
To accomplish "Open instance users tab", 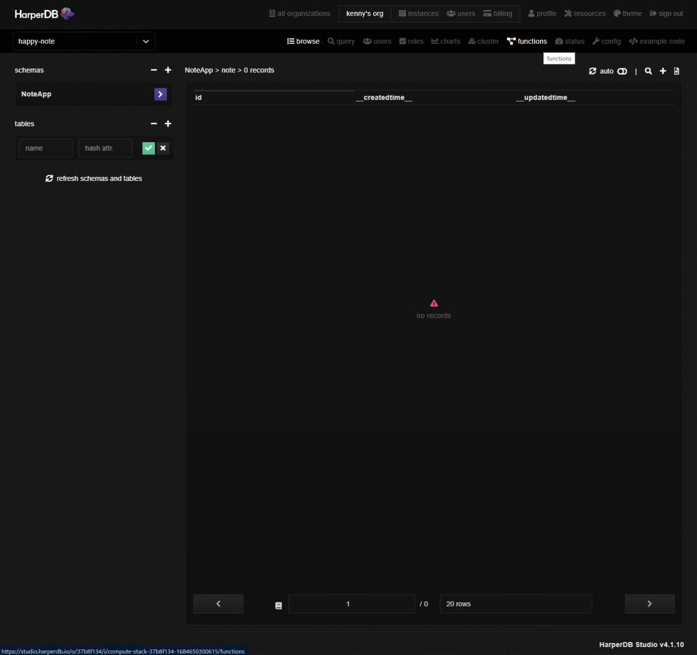I will click(x=377, y=41).
